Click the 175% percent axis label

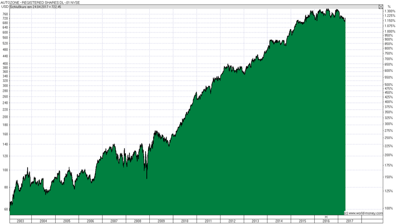pyautogui.click(x=389, y=165)
